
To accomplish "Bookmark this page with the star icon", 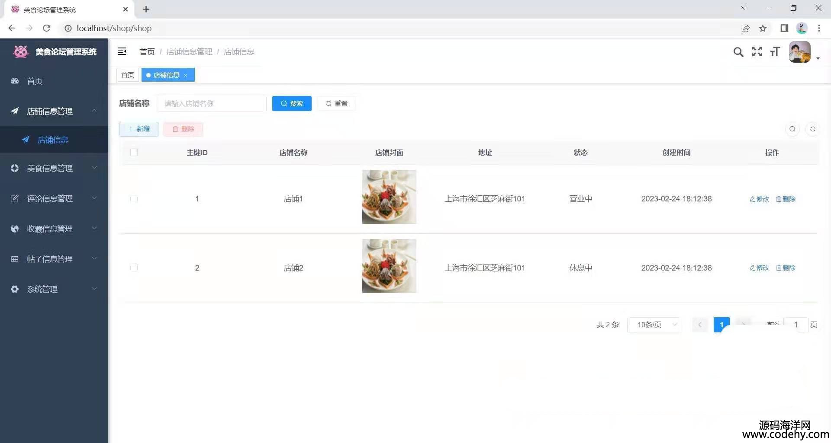I will [763, 29].
